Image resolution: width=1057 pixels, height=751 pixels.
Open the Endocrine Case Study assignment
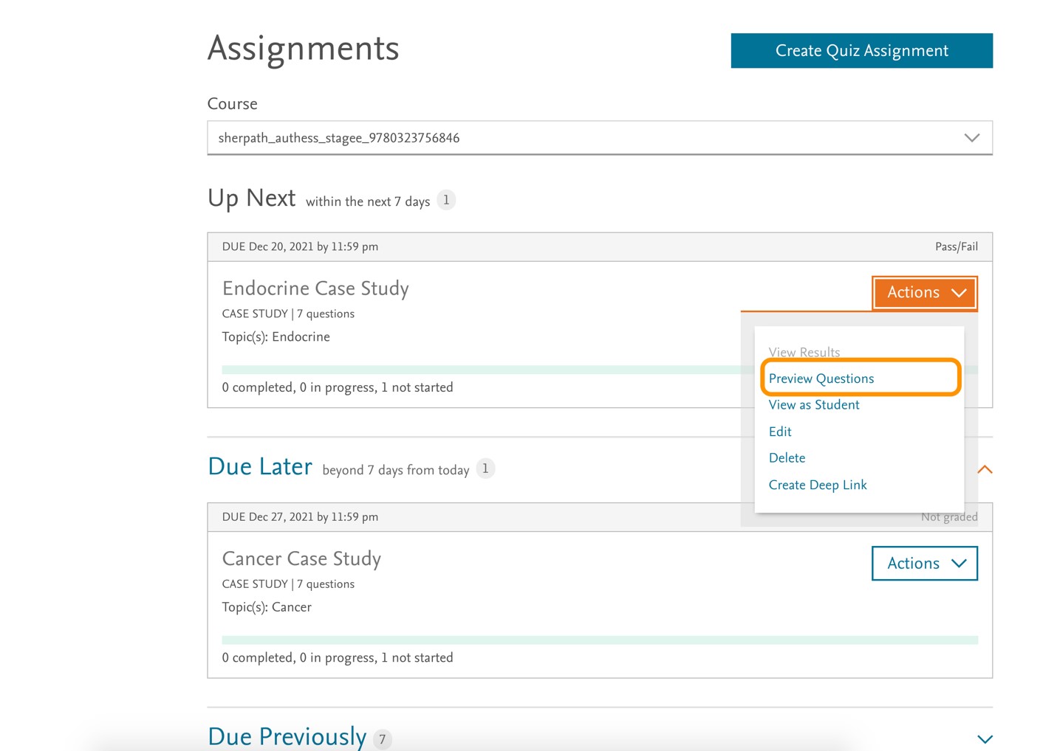pos(315,288)
